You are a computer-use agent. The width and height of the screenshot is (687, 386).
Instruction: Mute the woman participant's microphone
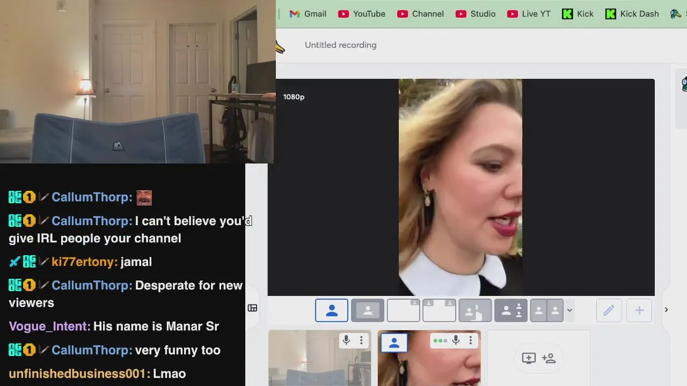click(x=456, y=340)
